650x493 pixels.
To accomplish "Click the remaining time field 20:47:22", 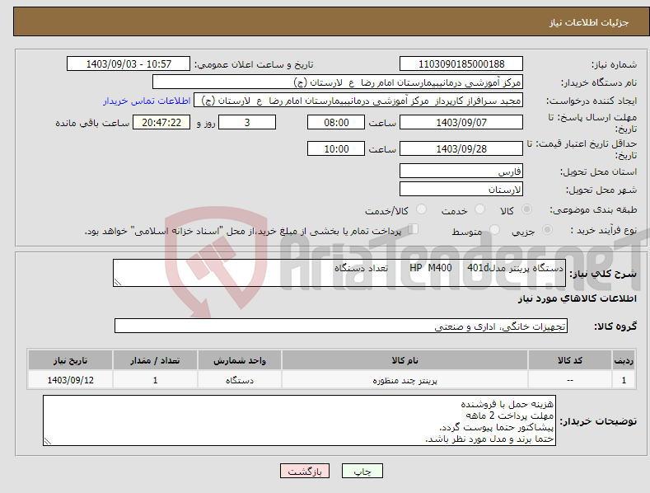I will coord(161,122).
